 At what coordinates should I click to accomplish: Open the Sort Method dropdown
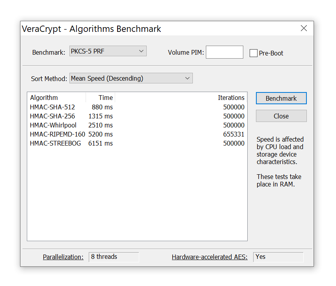131,78
